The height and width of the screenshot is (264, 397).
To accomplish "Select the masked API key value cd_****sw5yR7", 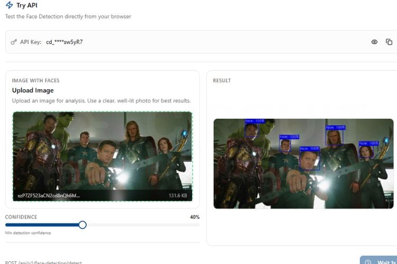I will click(x=64, y=42).
